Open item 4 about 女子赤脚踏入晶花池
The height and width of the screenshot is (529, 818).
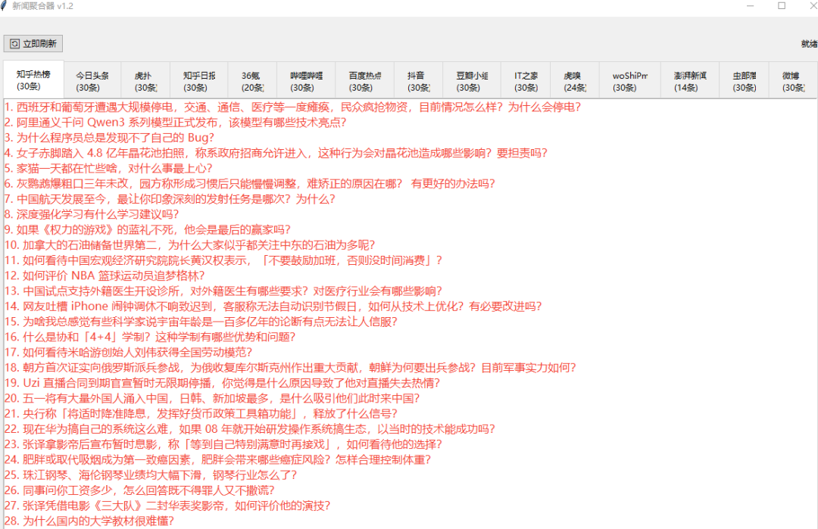click(x=276, y=153)
